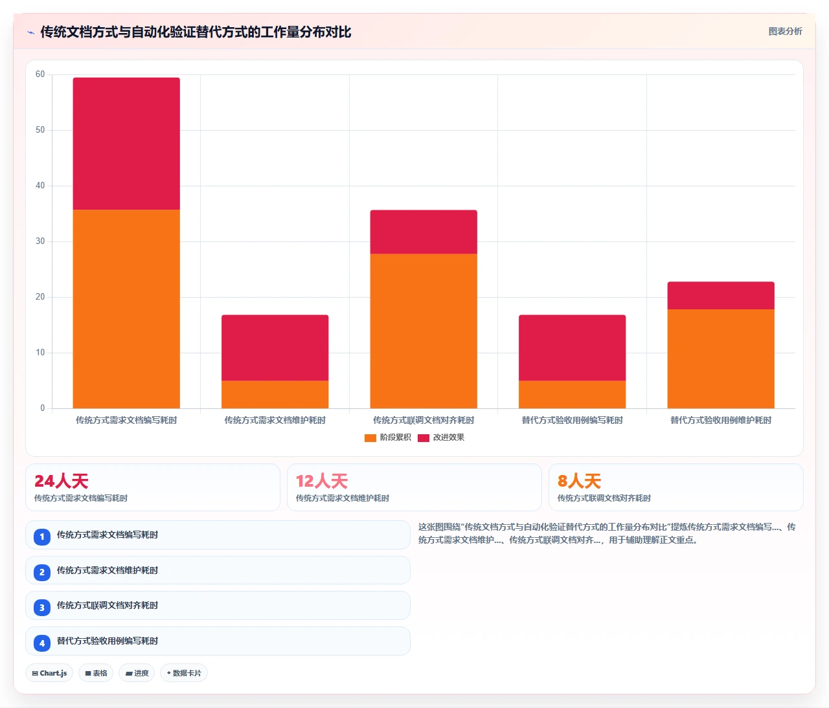The image size is (829, 708).
Task: Click the 8人天 data card
Action: tap(676, 487)
